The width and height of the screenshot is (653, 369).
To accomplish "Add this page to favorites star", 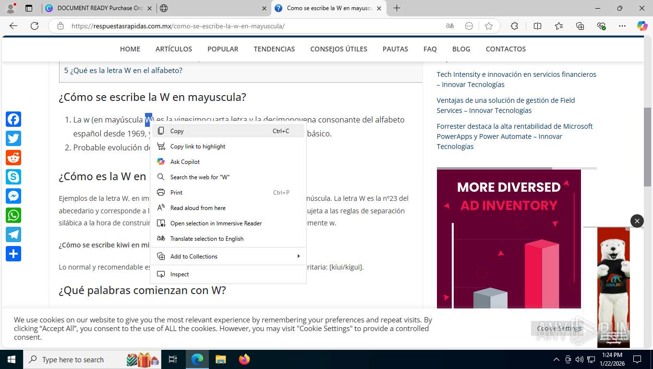I will [489, 26].
